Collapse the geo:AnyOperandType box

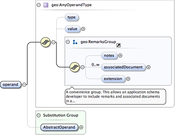click(39, 5)
